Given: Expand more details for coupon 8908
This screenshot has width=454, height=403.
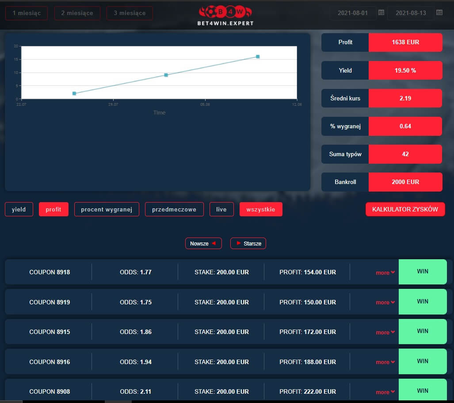Looking at the screenshot, I should point(385,392).
